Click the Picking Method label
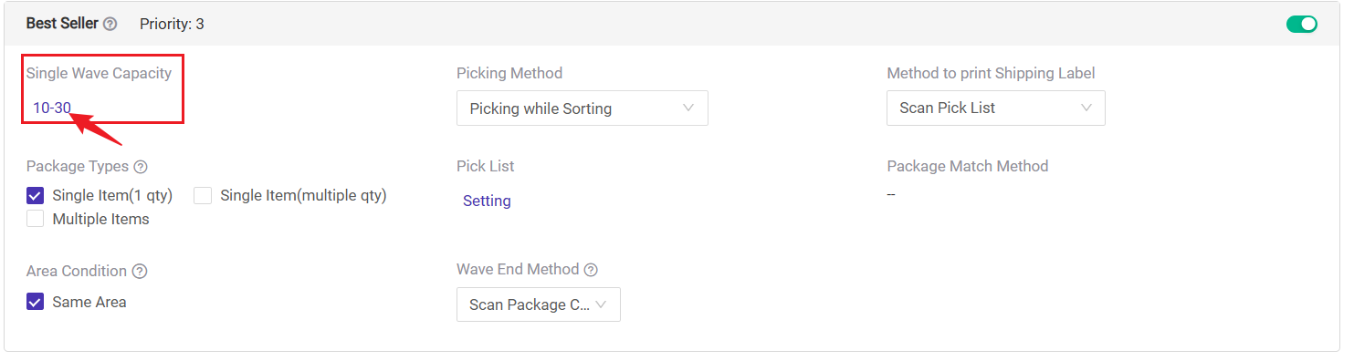 click(509, 73)
